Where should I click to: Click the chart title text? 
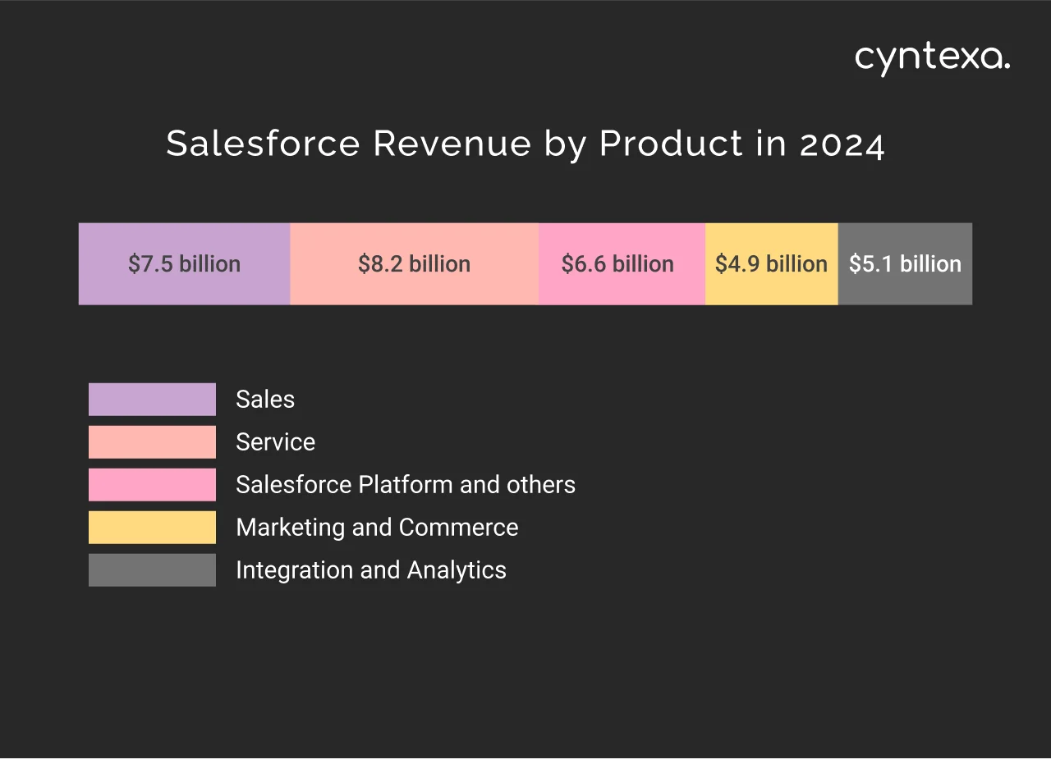[525, 144]
